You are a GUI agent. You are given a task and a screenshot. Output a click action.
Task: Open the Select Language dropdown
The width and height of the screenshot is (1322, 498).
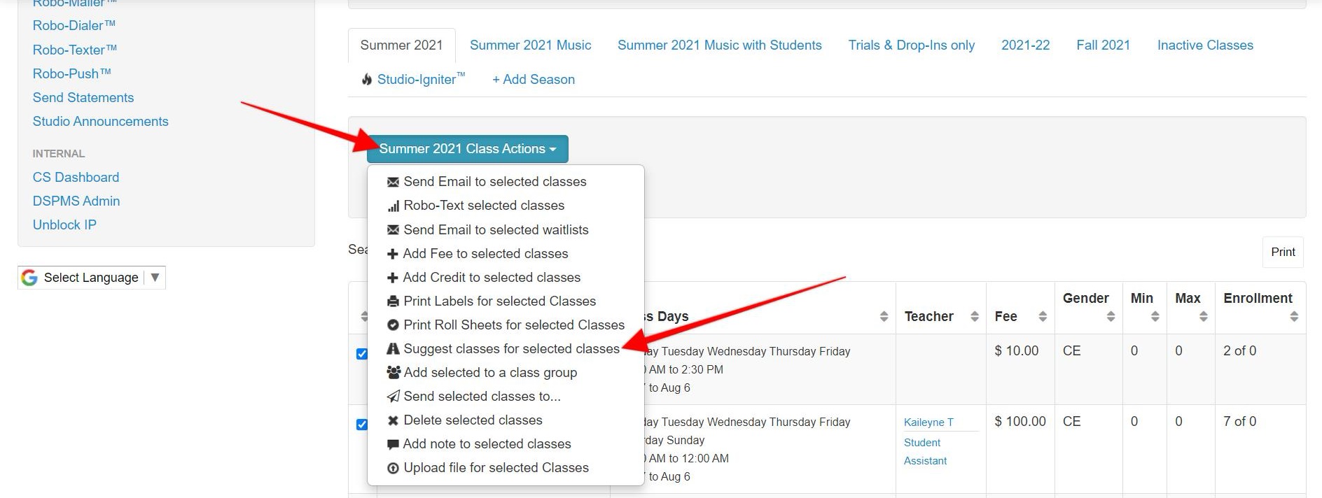pyautogui.click(x=92, y=278)
